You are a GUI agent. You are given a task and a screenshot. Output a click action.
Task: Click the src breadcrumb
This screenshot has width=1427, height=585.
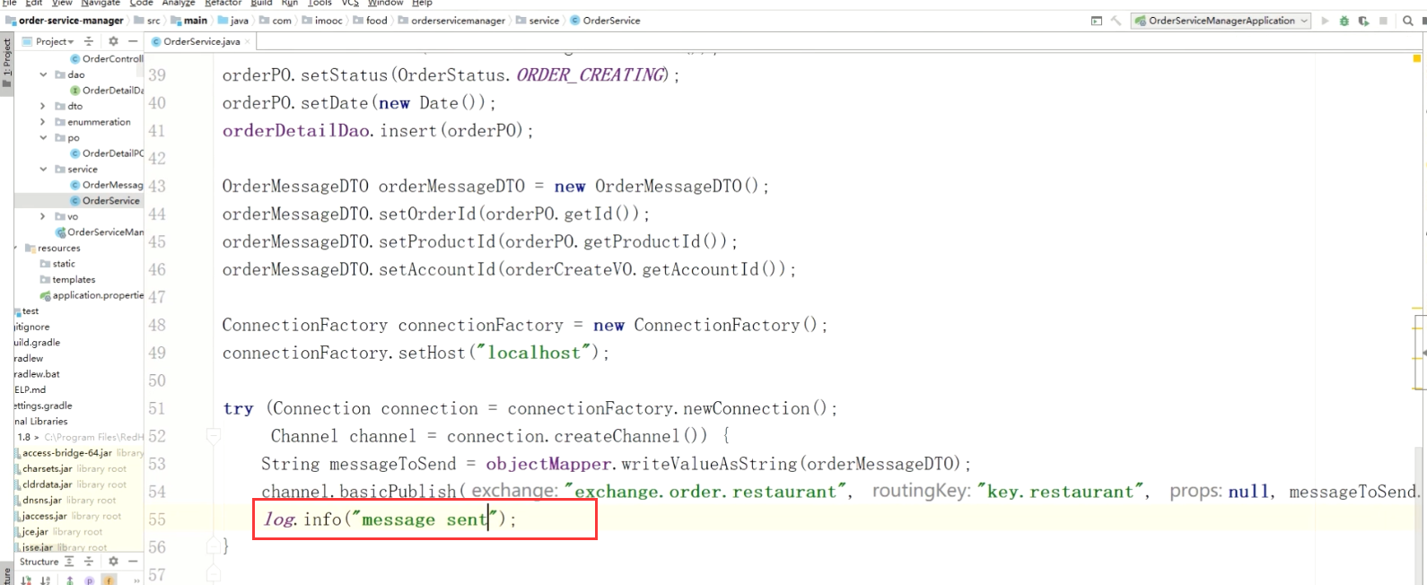tap(147, 21)
